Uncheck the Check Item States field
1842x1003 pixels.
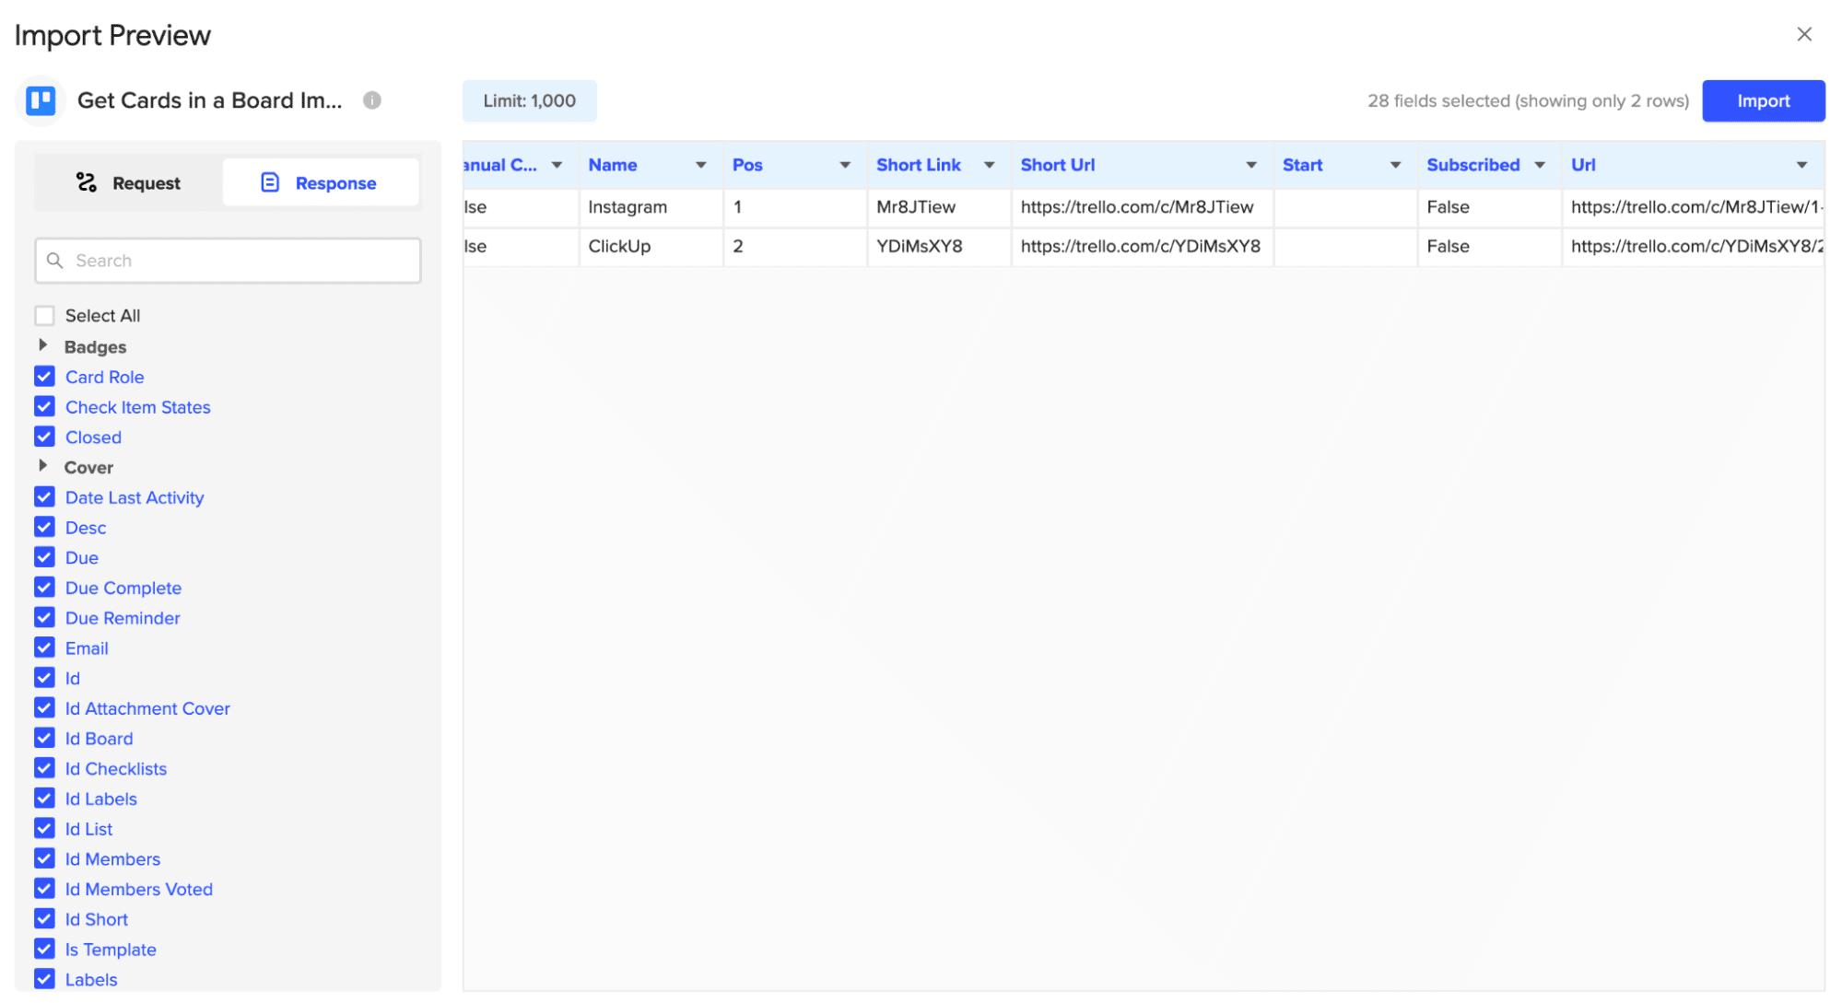pos(44,407)
